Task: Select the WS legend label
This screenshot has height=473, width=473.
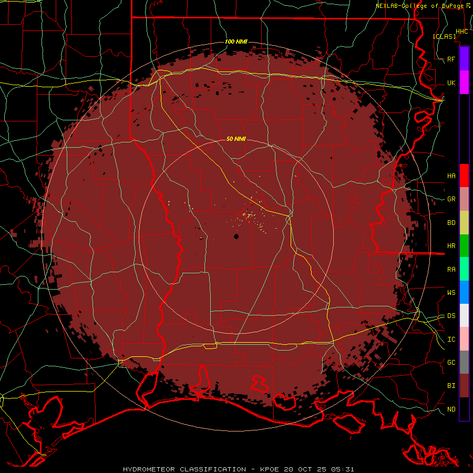Action: tap(451, 293)
